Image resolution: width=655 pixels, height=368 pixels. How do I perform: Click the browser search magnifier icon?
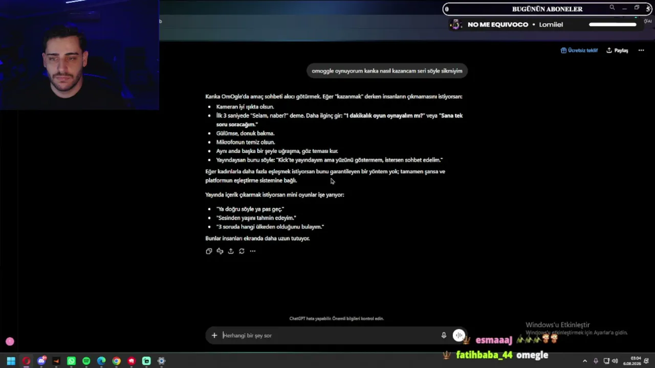pos(612,8)
